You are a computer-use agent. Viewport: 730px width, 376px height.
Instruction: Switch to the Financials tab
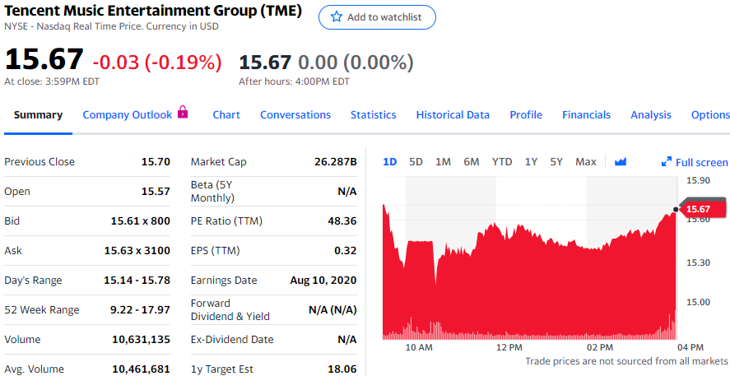click(x=586, y=115)
